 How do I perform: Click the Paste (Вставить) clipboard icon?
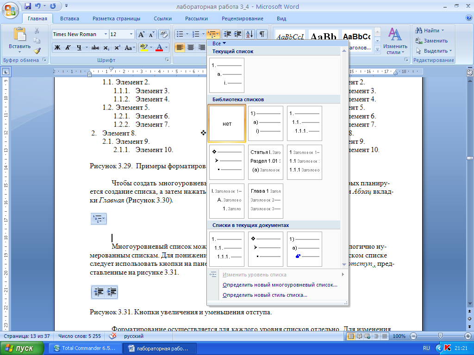pos(19,34)
